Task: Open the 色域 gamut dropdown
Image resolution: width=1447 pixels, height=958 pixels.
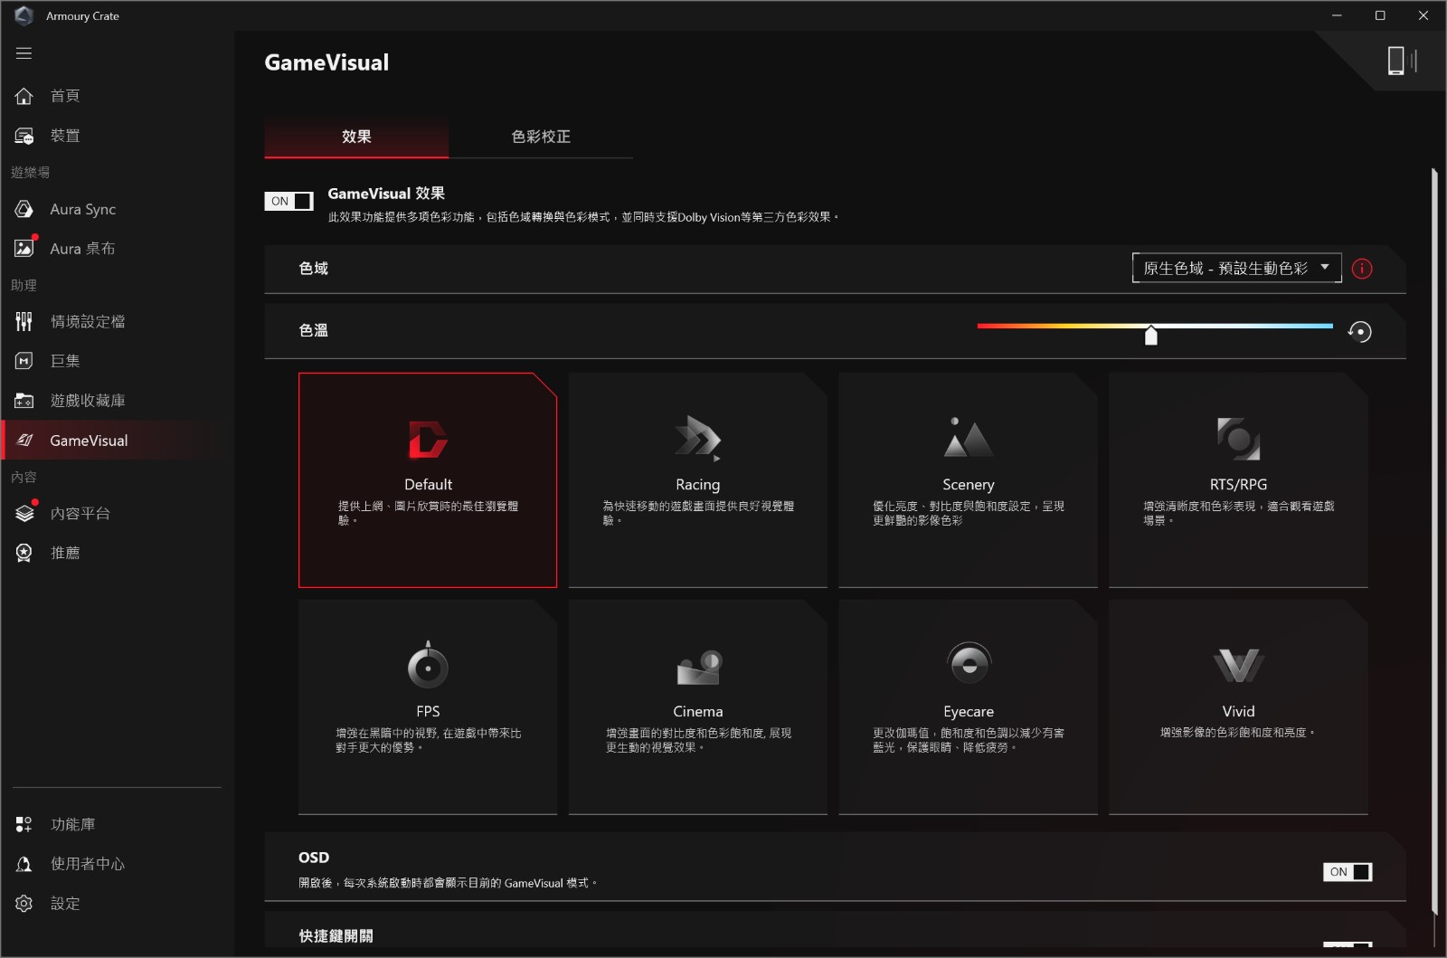Action: coord(1236,268)
